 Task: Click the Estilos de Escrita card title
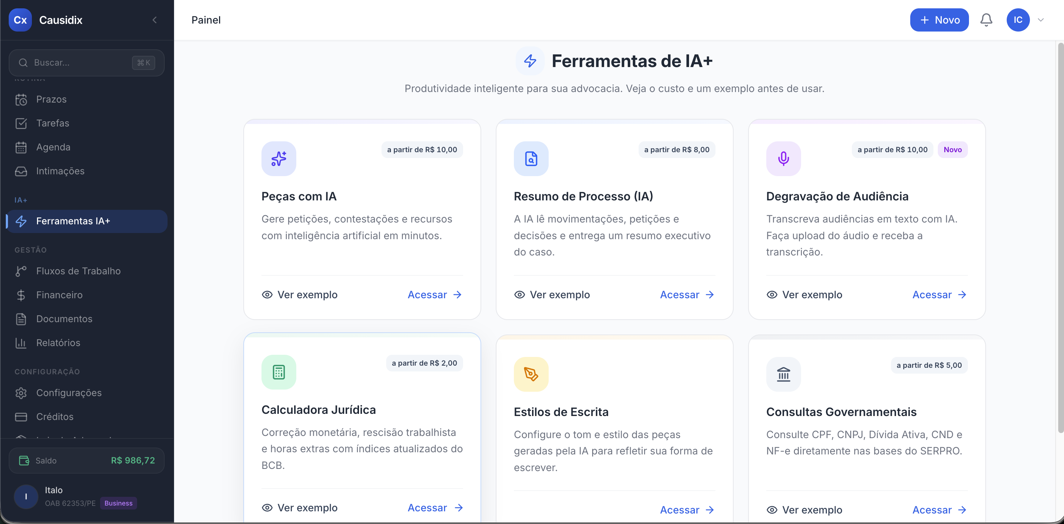click(561, 412)
